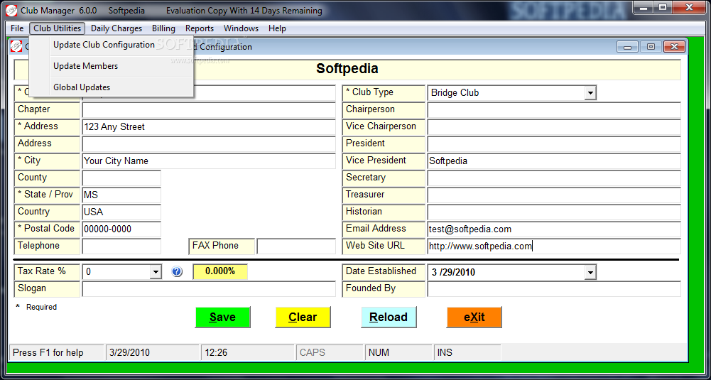Click the 0.000% tax rate display

[220, 271]
